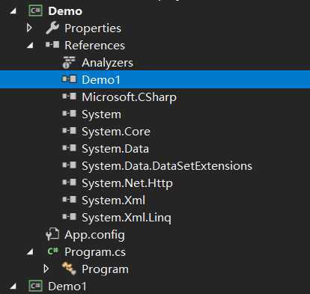310x294 pixels.
Task: Click the Demo1 project C# icon at bottom
Action: click(x=35, y=286)
